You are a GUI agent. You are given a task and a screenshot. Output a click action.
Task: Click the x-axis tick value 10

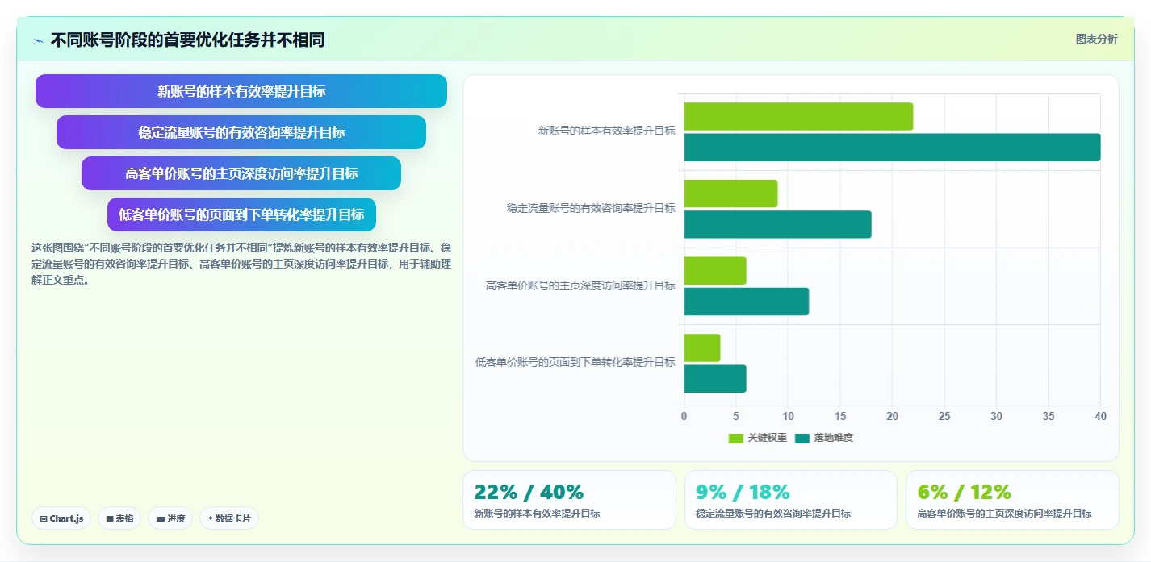coord(789,416)
